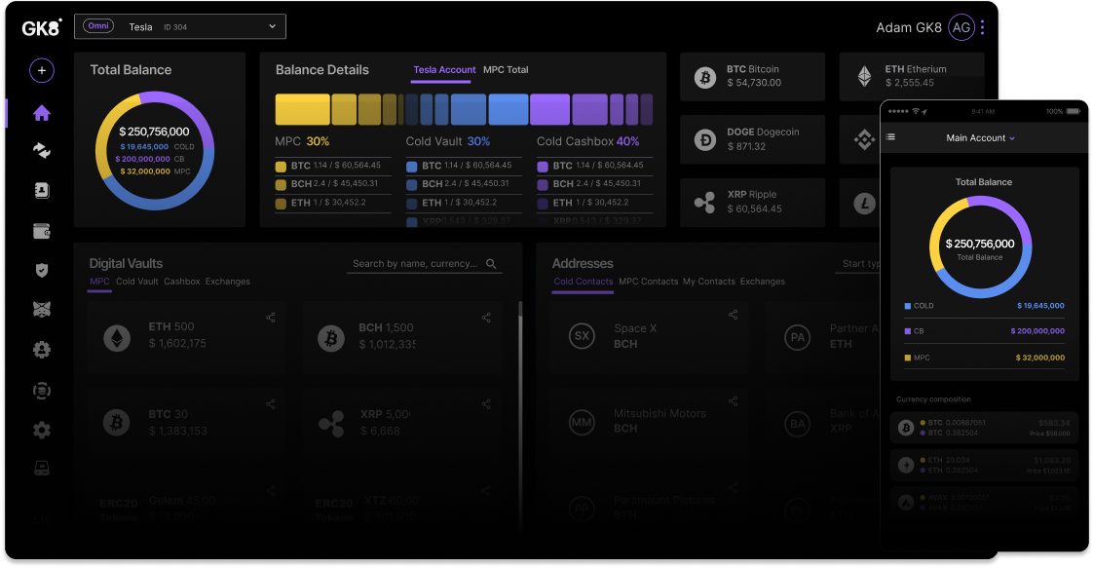Share the Space X contact

[734, 315]
